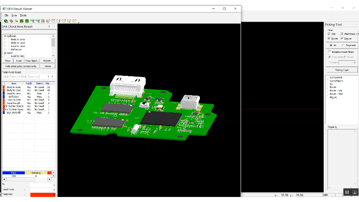Click the second 3D view cube icon
The width and height of the screenshot is (359, 202).
pos(53,21)
